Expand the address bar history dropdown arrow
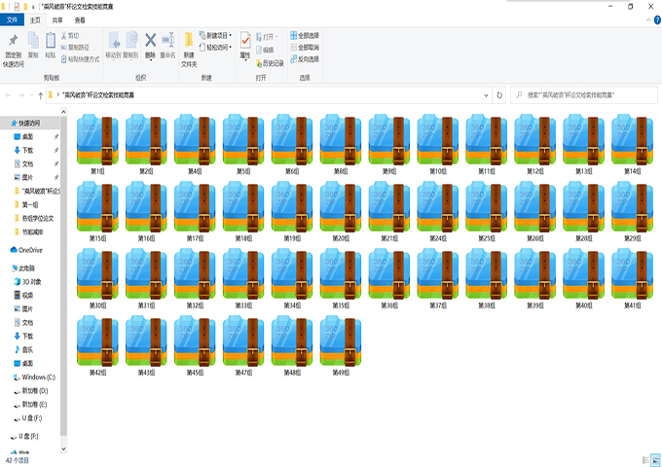This screenshot has height=467, width=662. tap(486, 96)
